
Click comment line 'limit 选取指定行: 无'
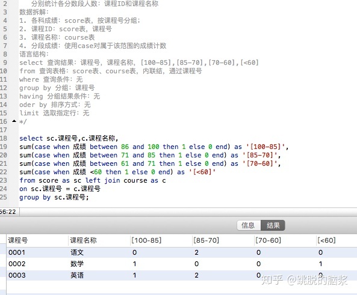(54, 113)
